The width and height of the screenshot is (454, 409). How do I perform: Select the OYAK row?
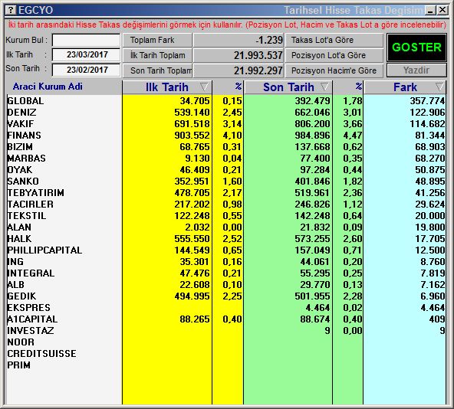[x=225, y=169]
